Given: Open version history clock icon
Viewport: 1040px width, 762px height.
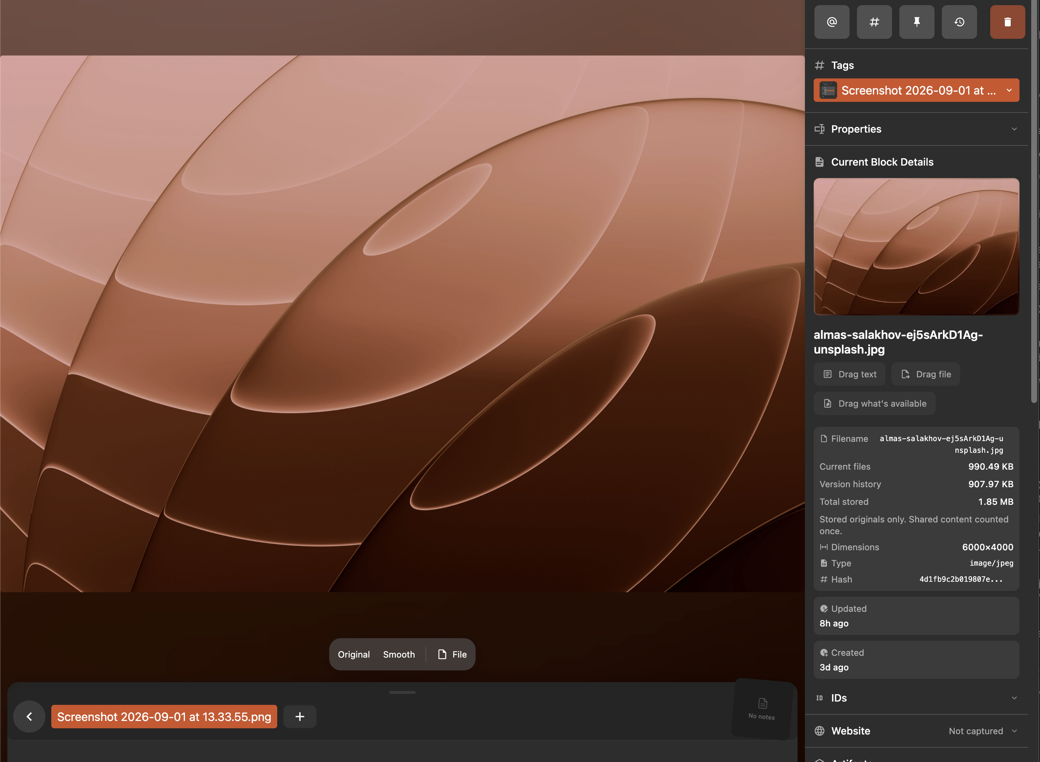Looking at the screenshot, I should click(959, 22).
